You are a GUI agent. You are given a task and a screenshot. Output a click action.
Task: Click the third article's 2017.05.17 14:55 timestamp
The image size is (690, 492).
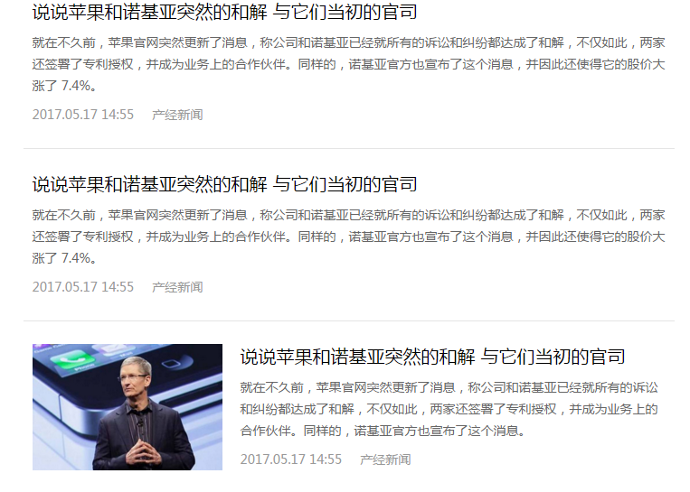click(291, 460)
